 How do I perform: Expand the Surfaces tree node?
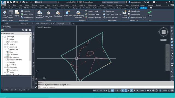[x=5, y=44]
